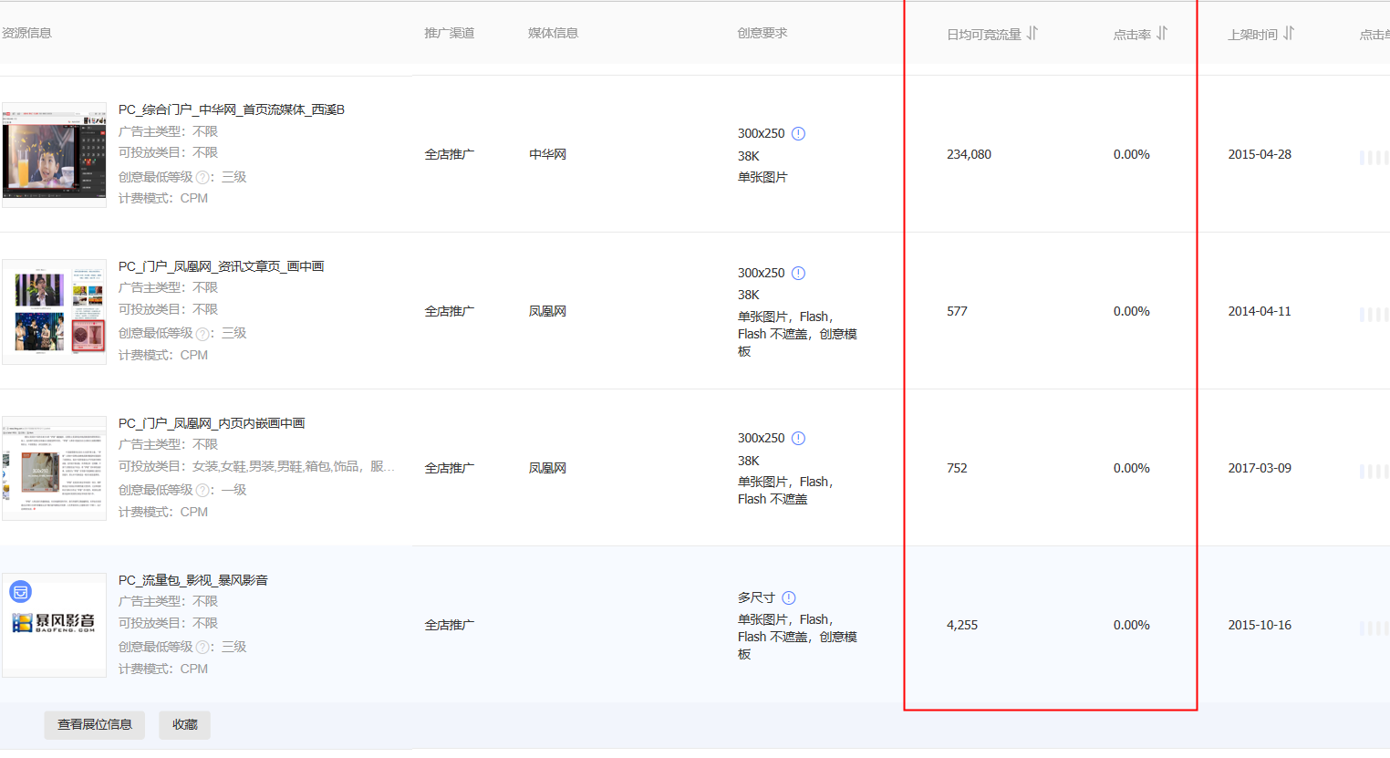Viewport: 1390px width, 758px height.
Task: Select the date 2014-04-11
Action: (1260, 311)
